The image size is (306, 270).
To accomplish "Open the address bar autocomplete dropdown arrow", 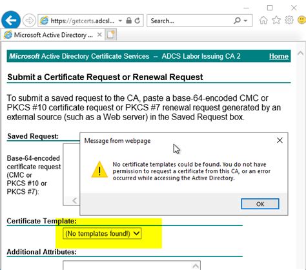I will tap(120, 21).
